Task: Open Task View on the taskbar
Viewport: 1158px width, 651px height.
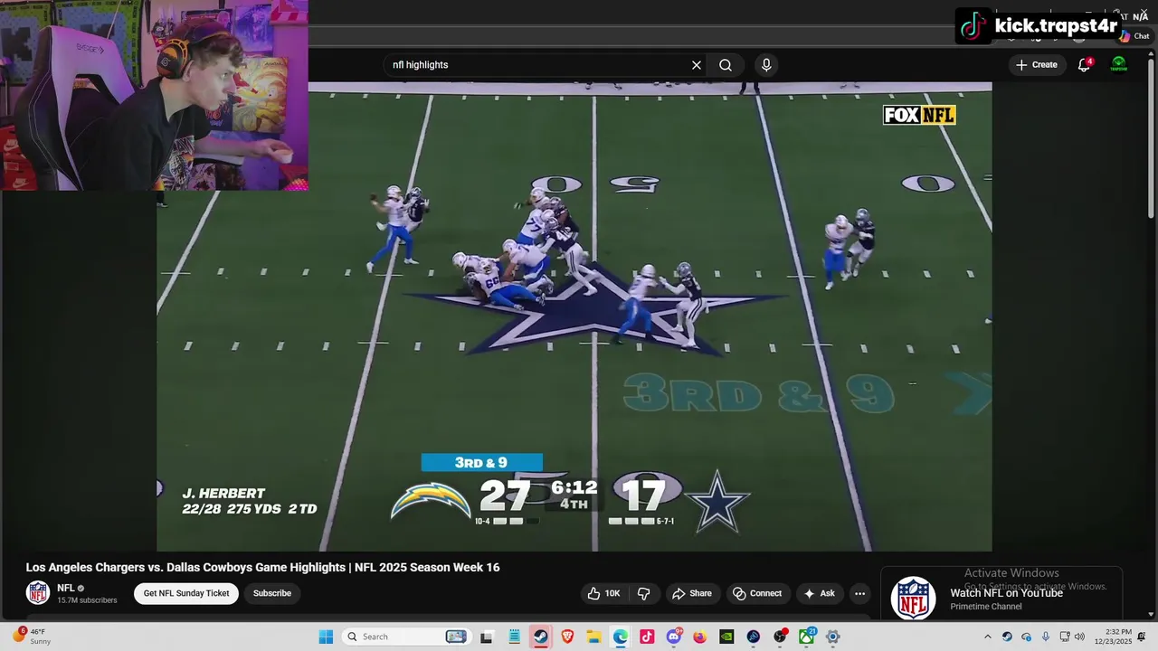Action: pos(487,637)
